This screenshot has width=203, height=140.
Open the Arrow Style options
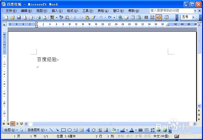(x=153, y=130)
